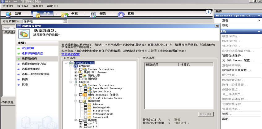Click the EX2K701 computer icon
262x129 pixels.
[x=76, y=82]
